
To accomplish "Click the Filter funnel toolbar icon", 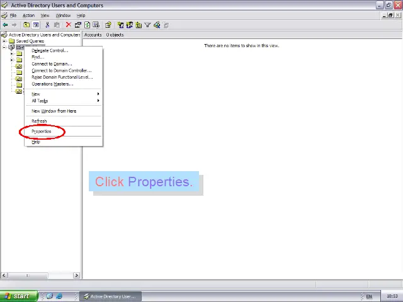I will pos(147,25).
